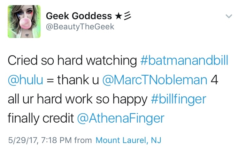Open the @BeautyTheGeek handle

click(80, 27)
